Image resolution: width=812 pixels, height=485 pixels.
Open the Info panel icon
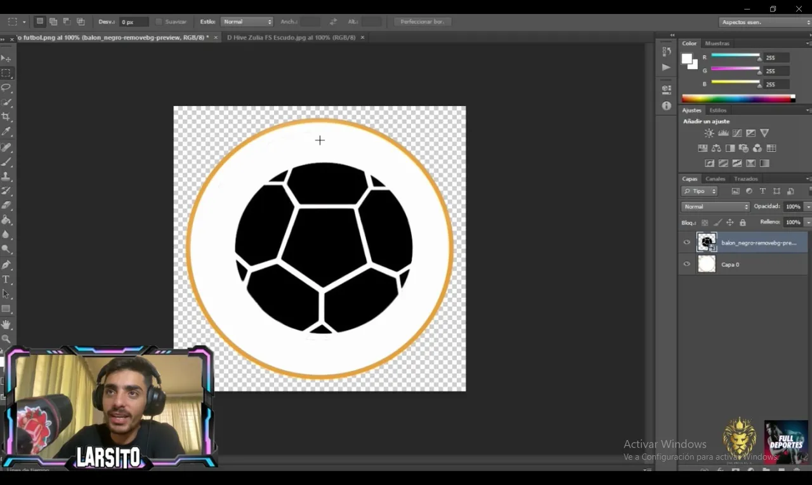tap(666, 105)
